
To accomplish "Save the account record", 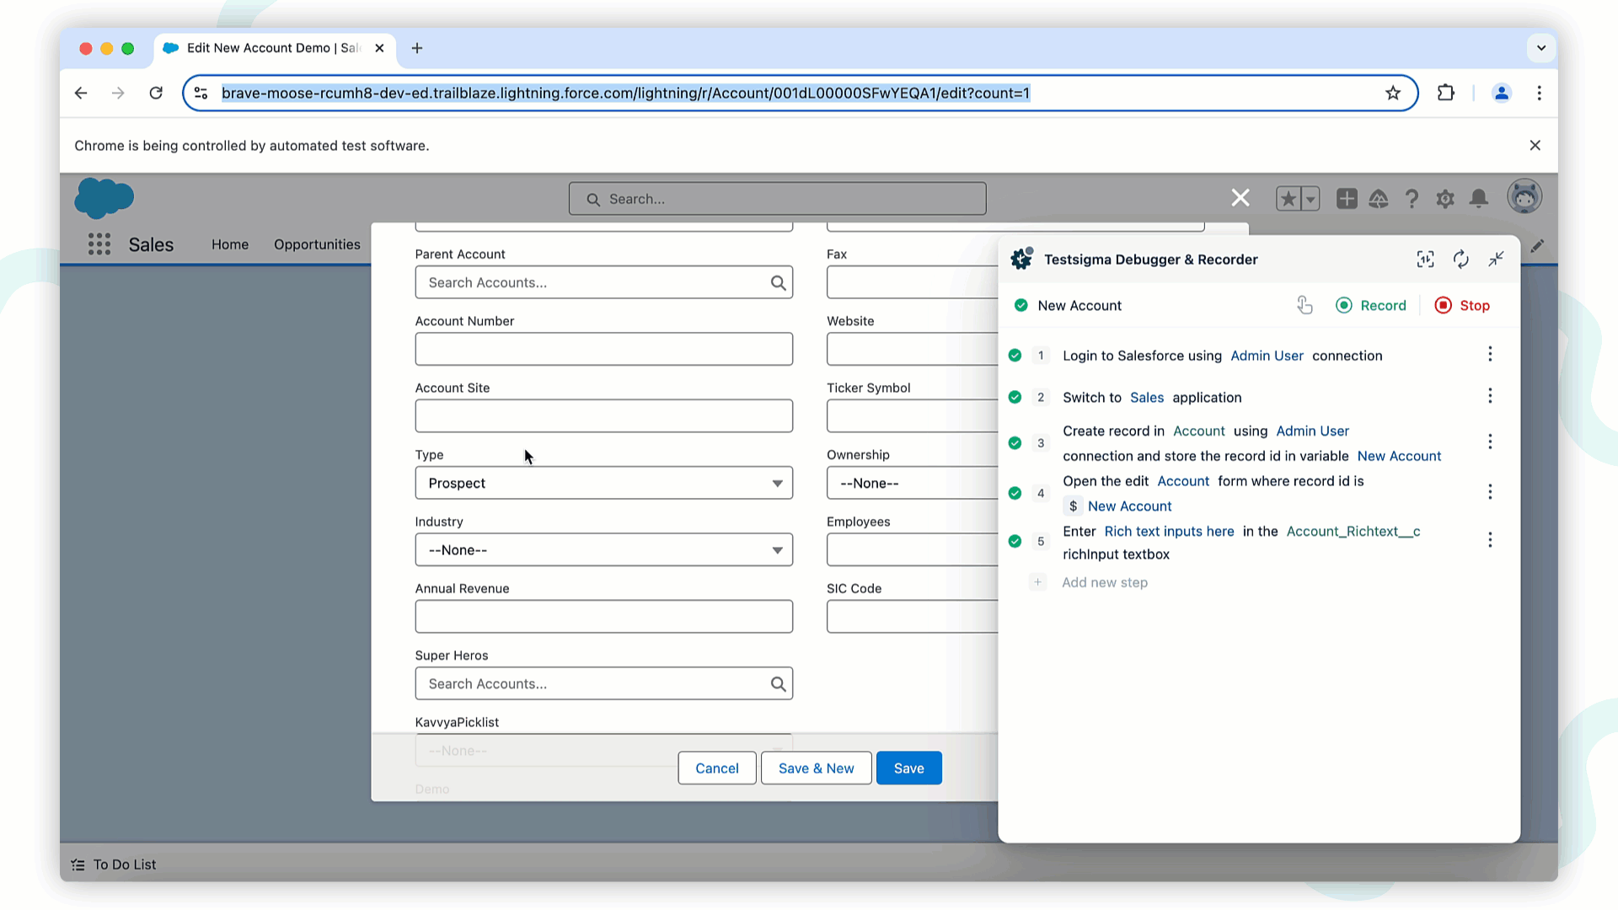I will pyautogui.click(x=909, y=768).
